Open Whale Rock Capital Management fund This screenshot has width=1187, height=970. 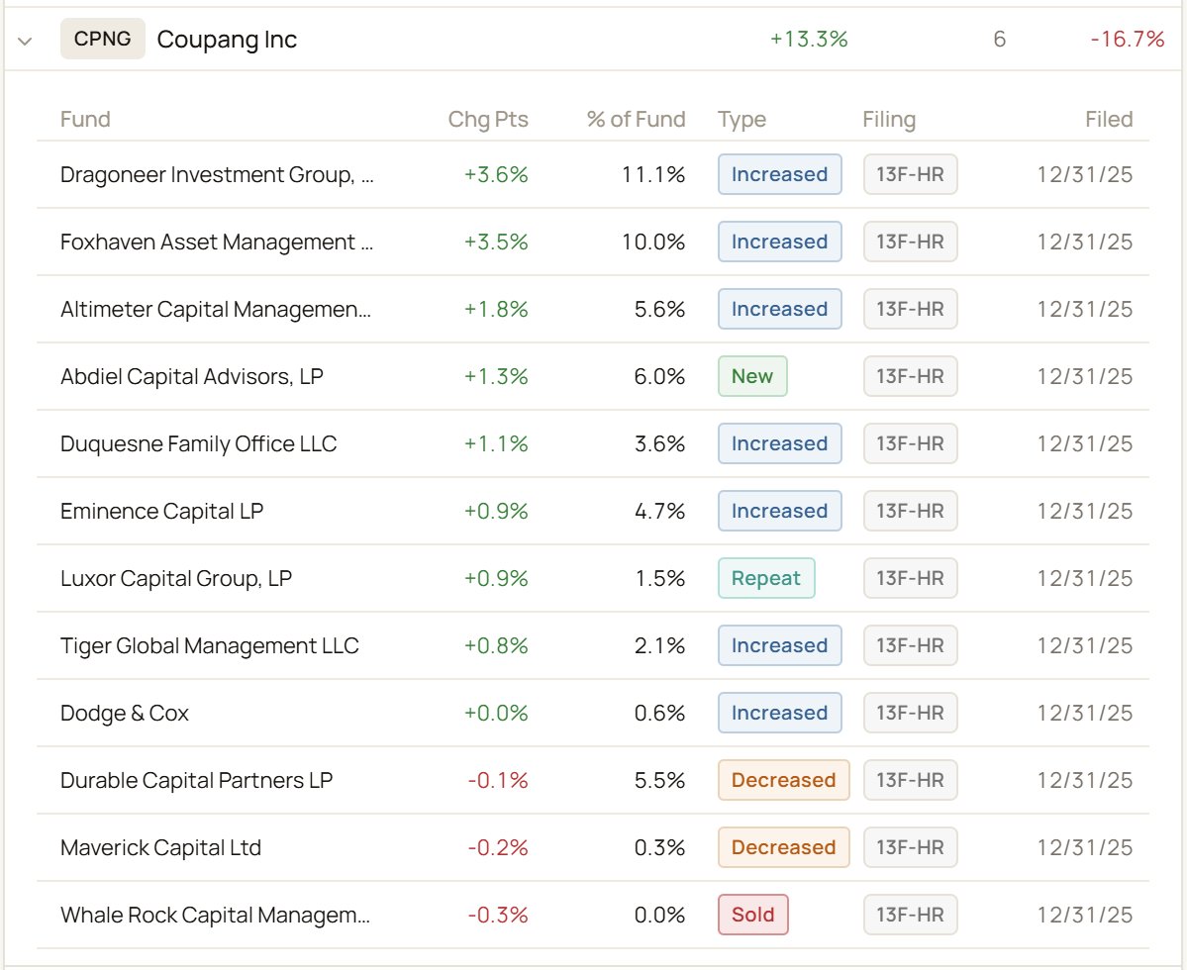point(215,915)
